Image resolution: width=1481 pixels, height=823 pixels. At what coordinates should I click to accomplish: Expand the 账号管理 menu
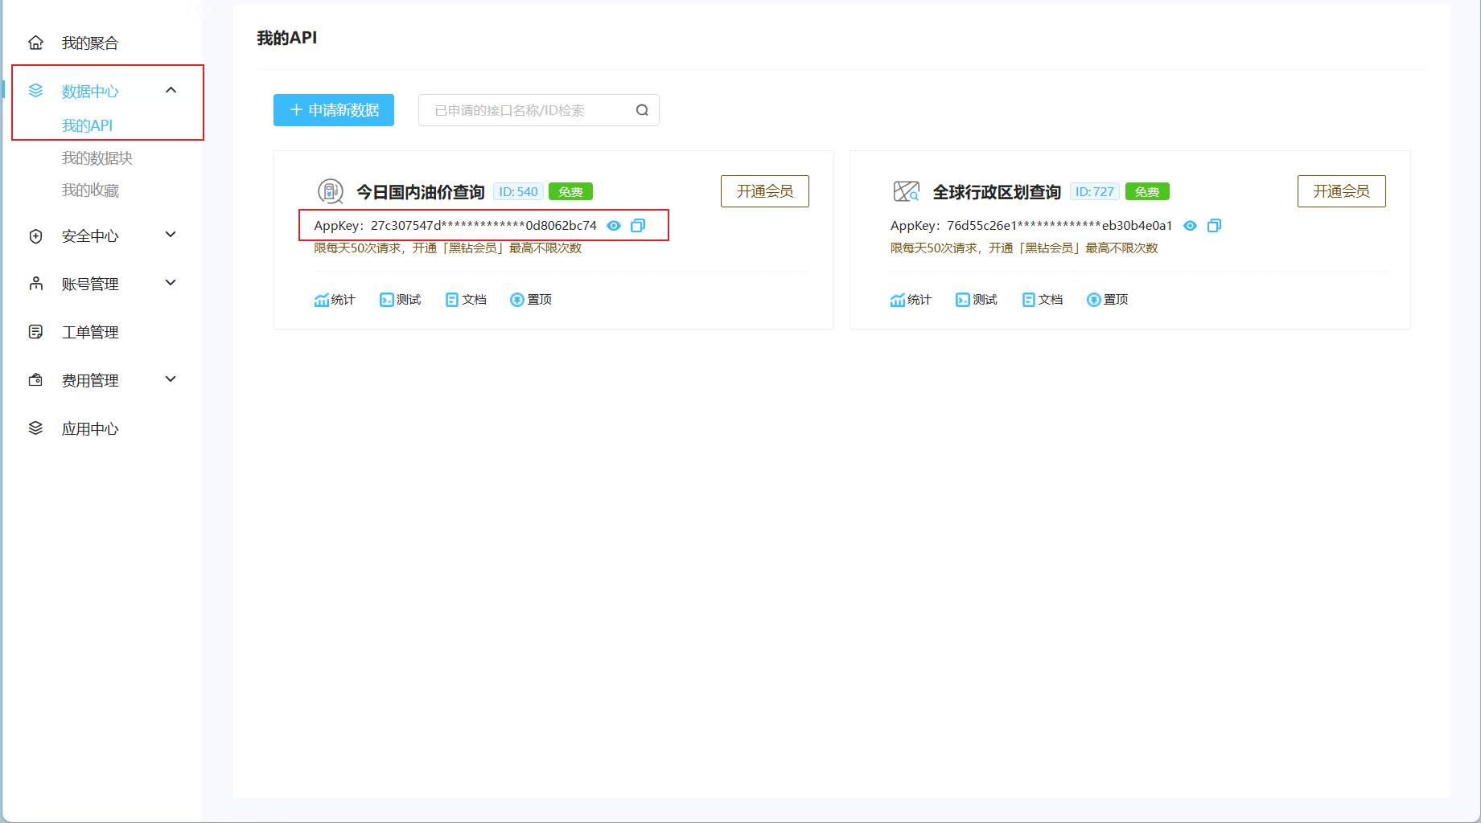tap(170, 283)
